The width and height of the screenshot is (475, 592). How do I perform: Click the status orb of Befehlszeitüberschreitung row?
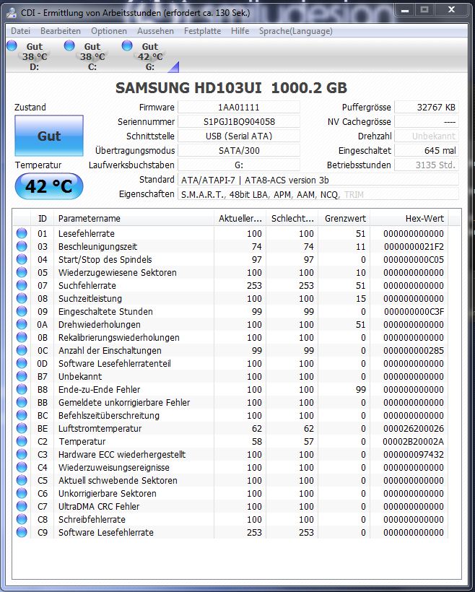[22, 415]
